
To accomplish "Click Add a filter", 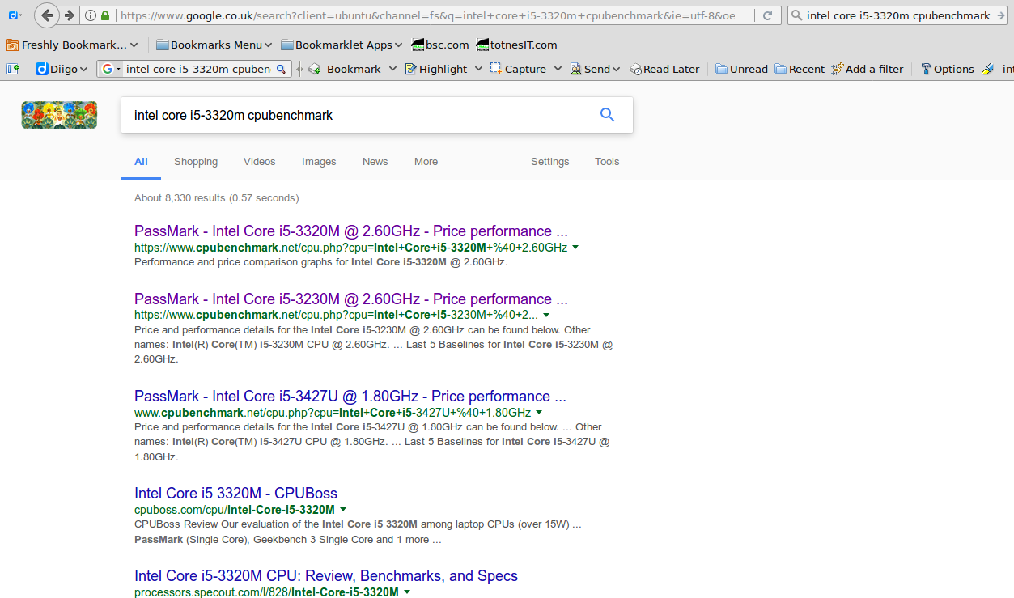I will (x=868, y=69).
